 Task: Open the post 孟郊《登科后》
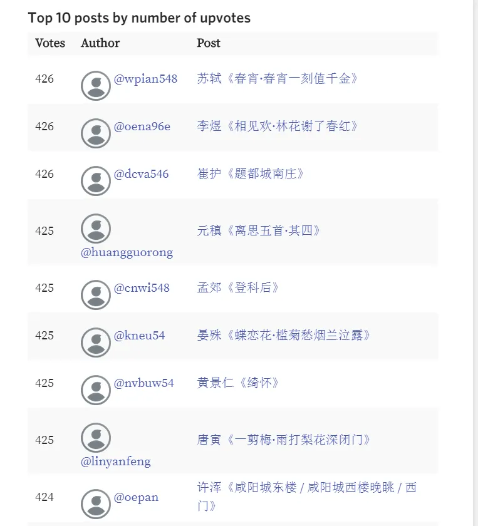click(x=237, y=288)
